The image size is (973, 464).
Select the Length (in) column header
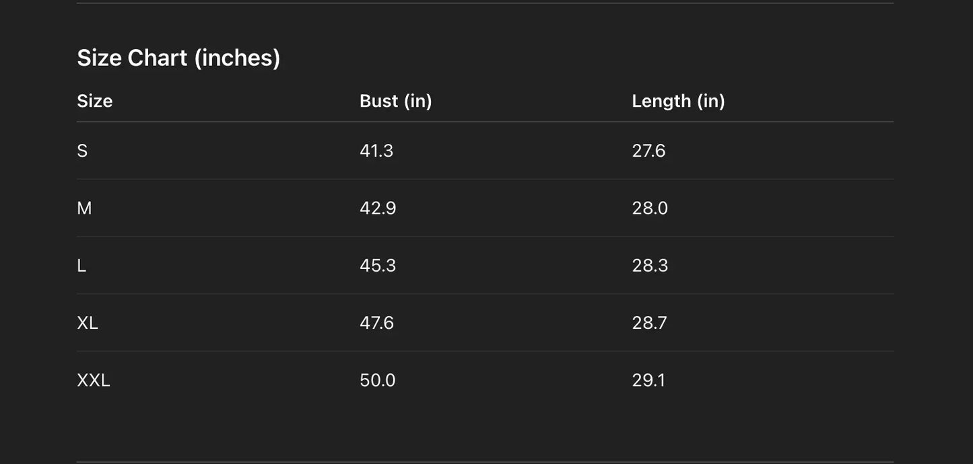pos(678,101)
